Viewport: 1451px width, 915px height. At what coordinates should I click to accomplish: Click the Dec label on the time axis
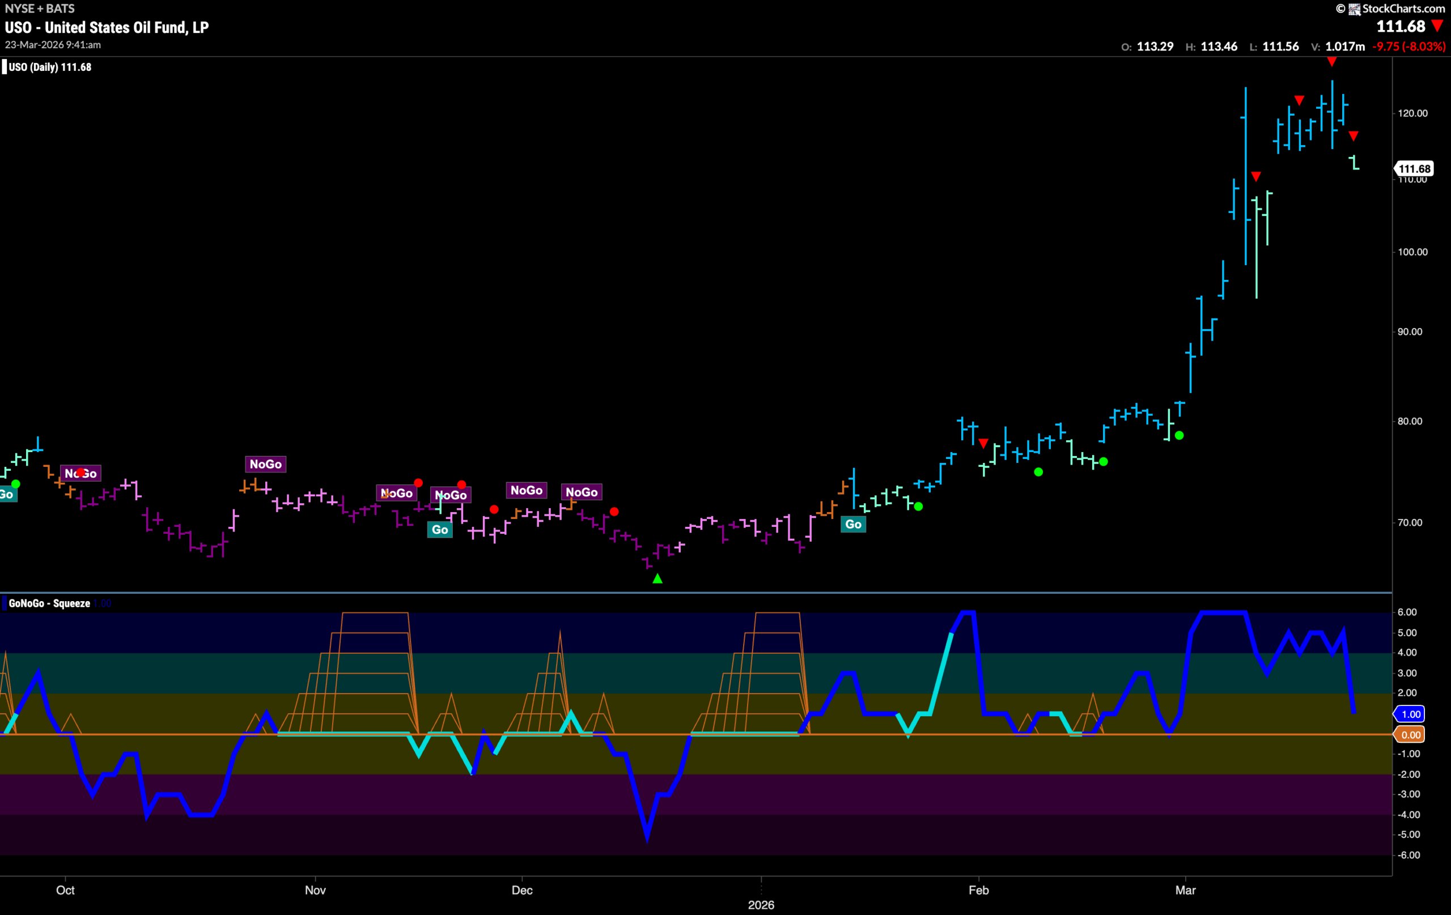[x=522, y=890]
